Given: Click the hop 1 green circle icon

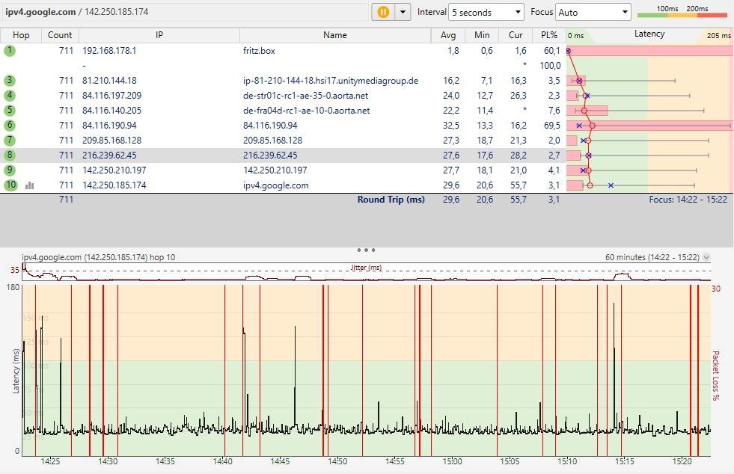Looking at the screenshot, I should point(10,51).
